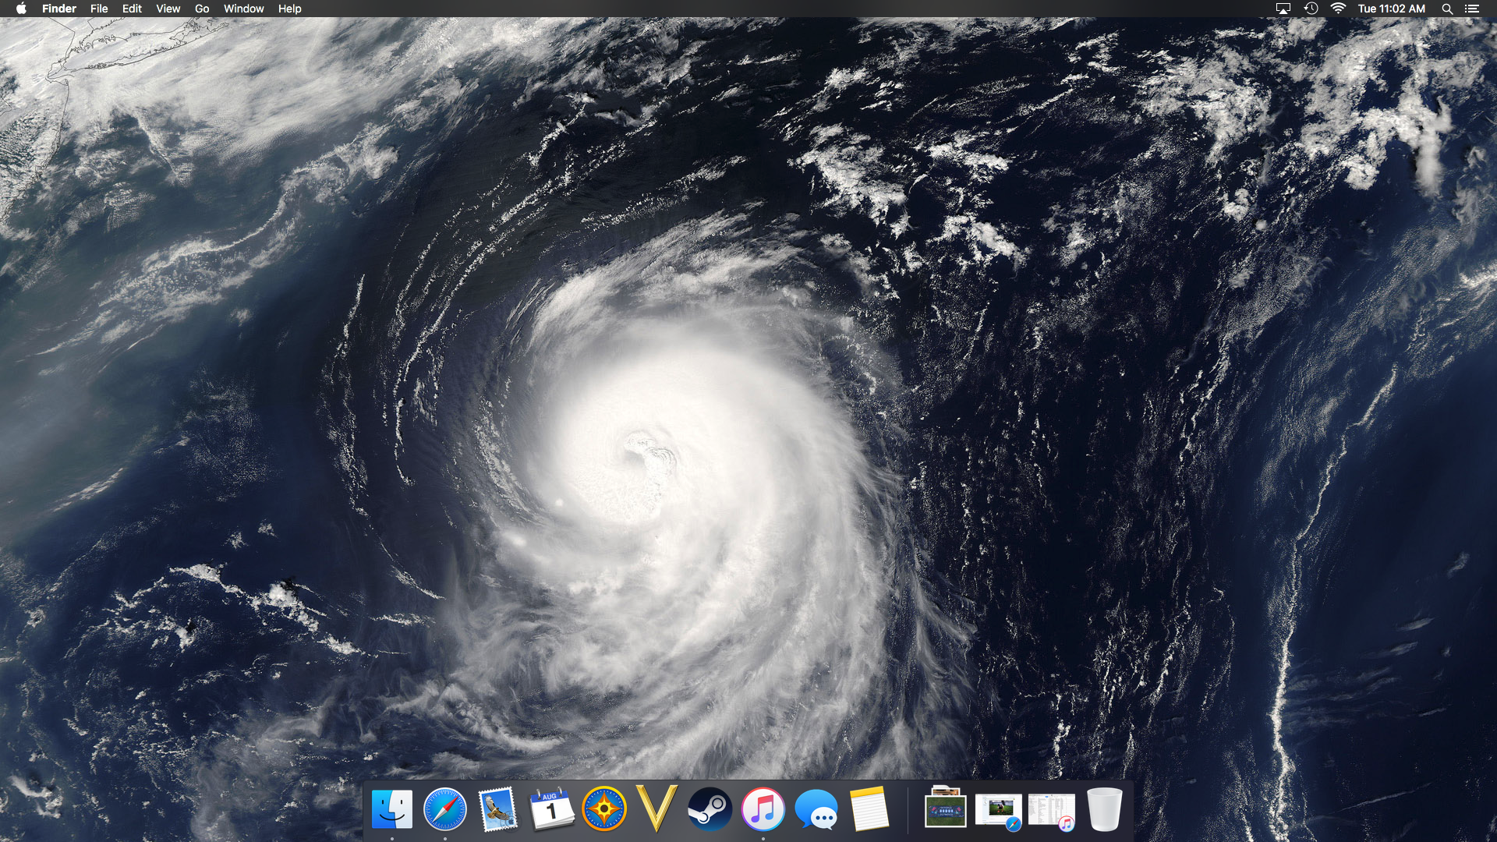Open the Wi-Fi status menu
Screen dimensions: 1497x842
tap(1338, 9)
